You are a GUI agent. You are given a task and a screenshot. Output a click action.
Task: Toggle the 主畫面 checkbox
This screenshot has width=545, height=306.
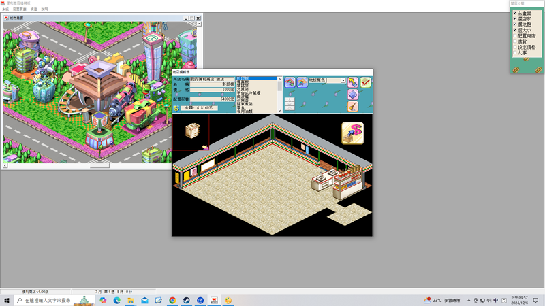tap(515, 13)
